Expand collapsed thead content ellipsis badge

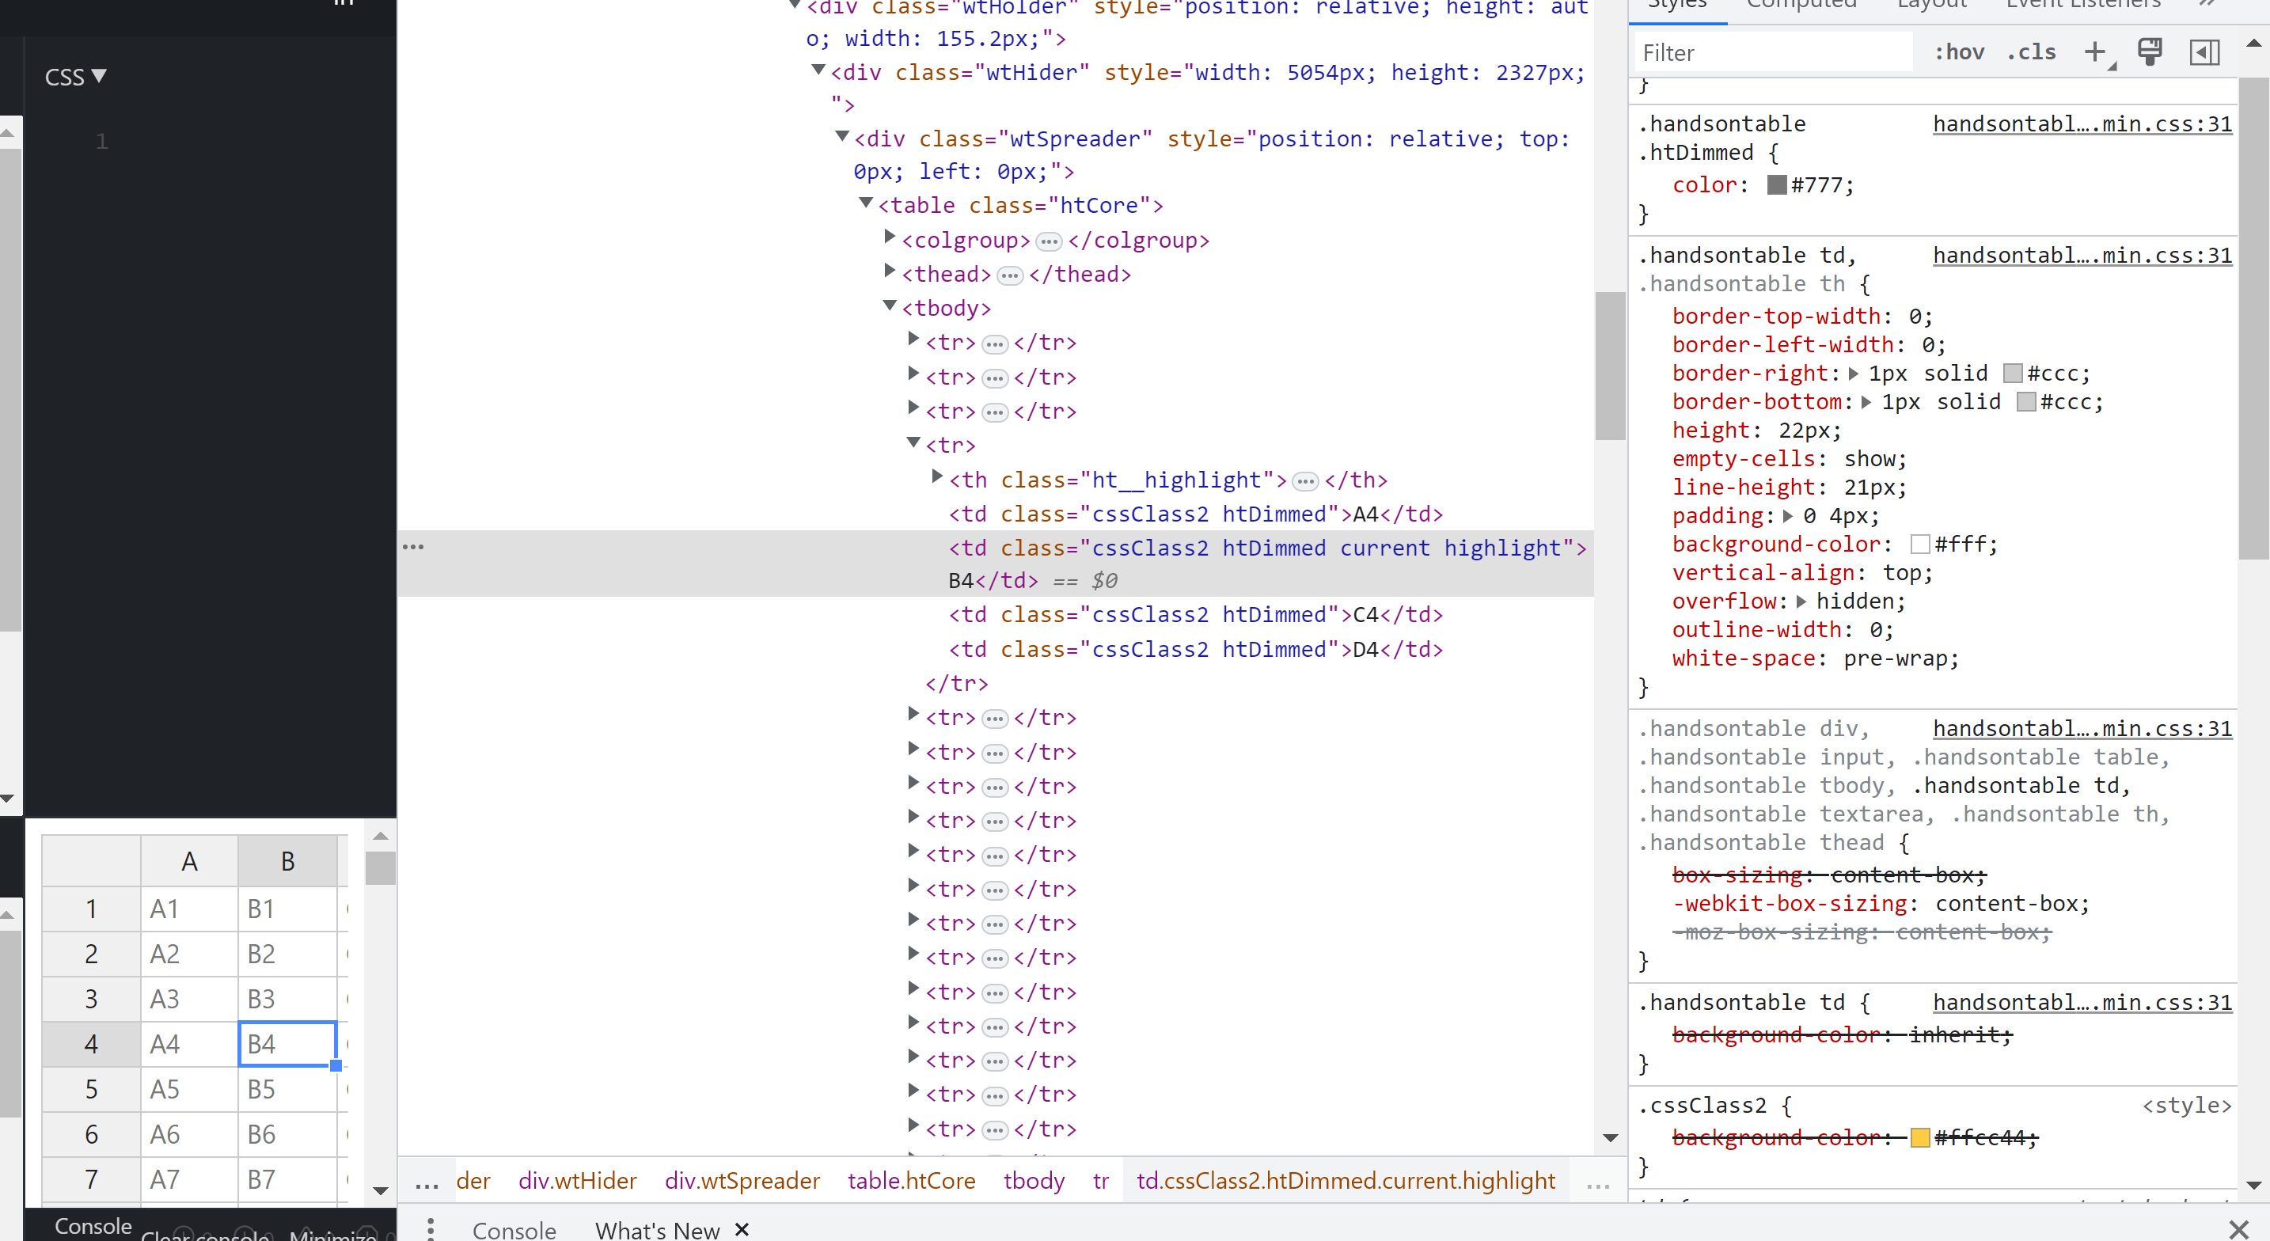click(1010, 275)
